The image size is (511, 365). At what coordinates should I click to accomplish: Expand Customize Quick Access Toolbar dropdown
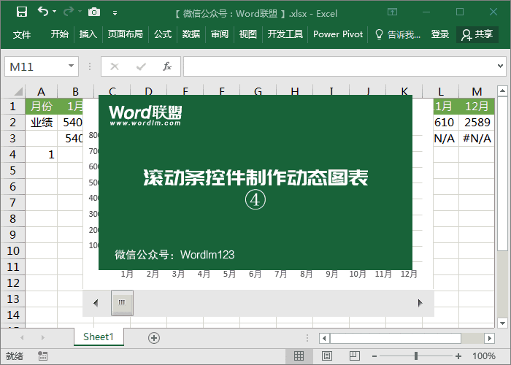pyautogui.click(x=115, y=12)
